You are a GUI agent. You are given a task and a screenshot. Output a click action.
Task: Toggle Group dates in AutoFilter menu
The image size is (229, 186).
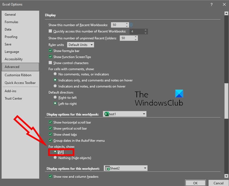50,140
